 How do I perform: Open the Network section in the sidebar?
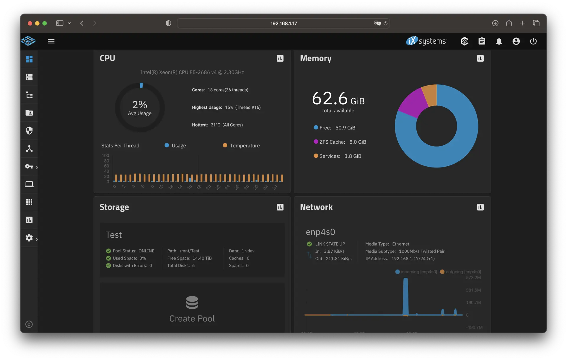29,149
